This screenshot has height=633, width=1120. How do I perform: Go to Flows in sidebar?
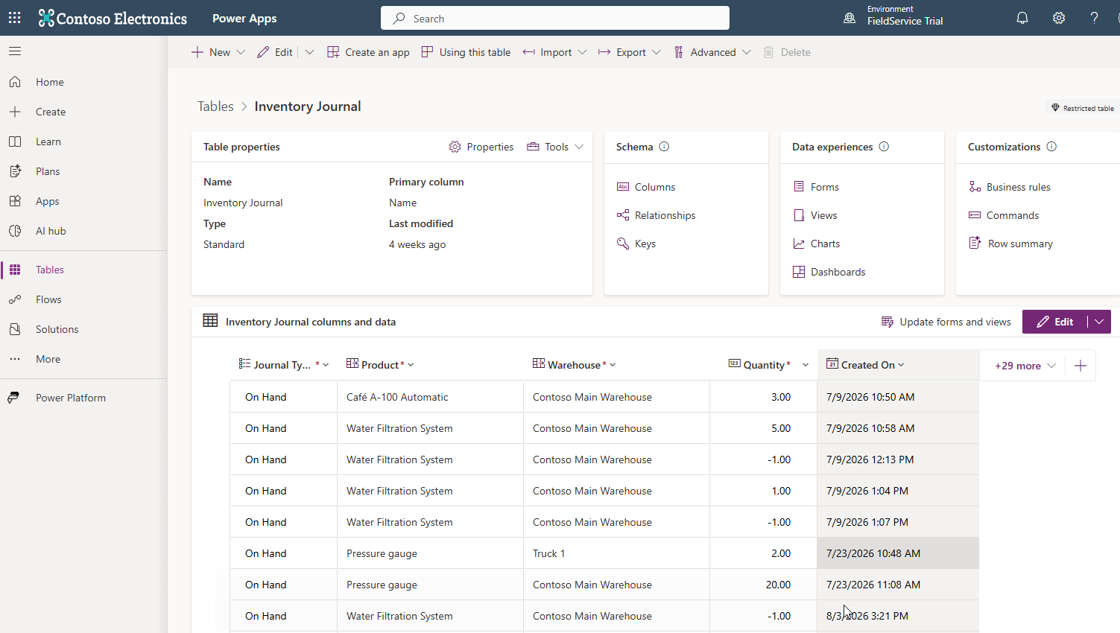coord(48,299)
